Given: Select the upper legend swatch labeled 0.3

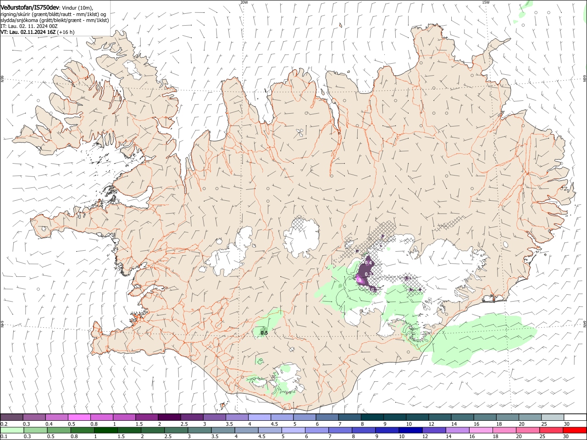Looking at the screenshot, I should click(34, 417).
